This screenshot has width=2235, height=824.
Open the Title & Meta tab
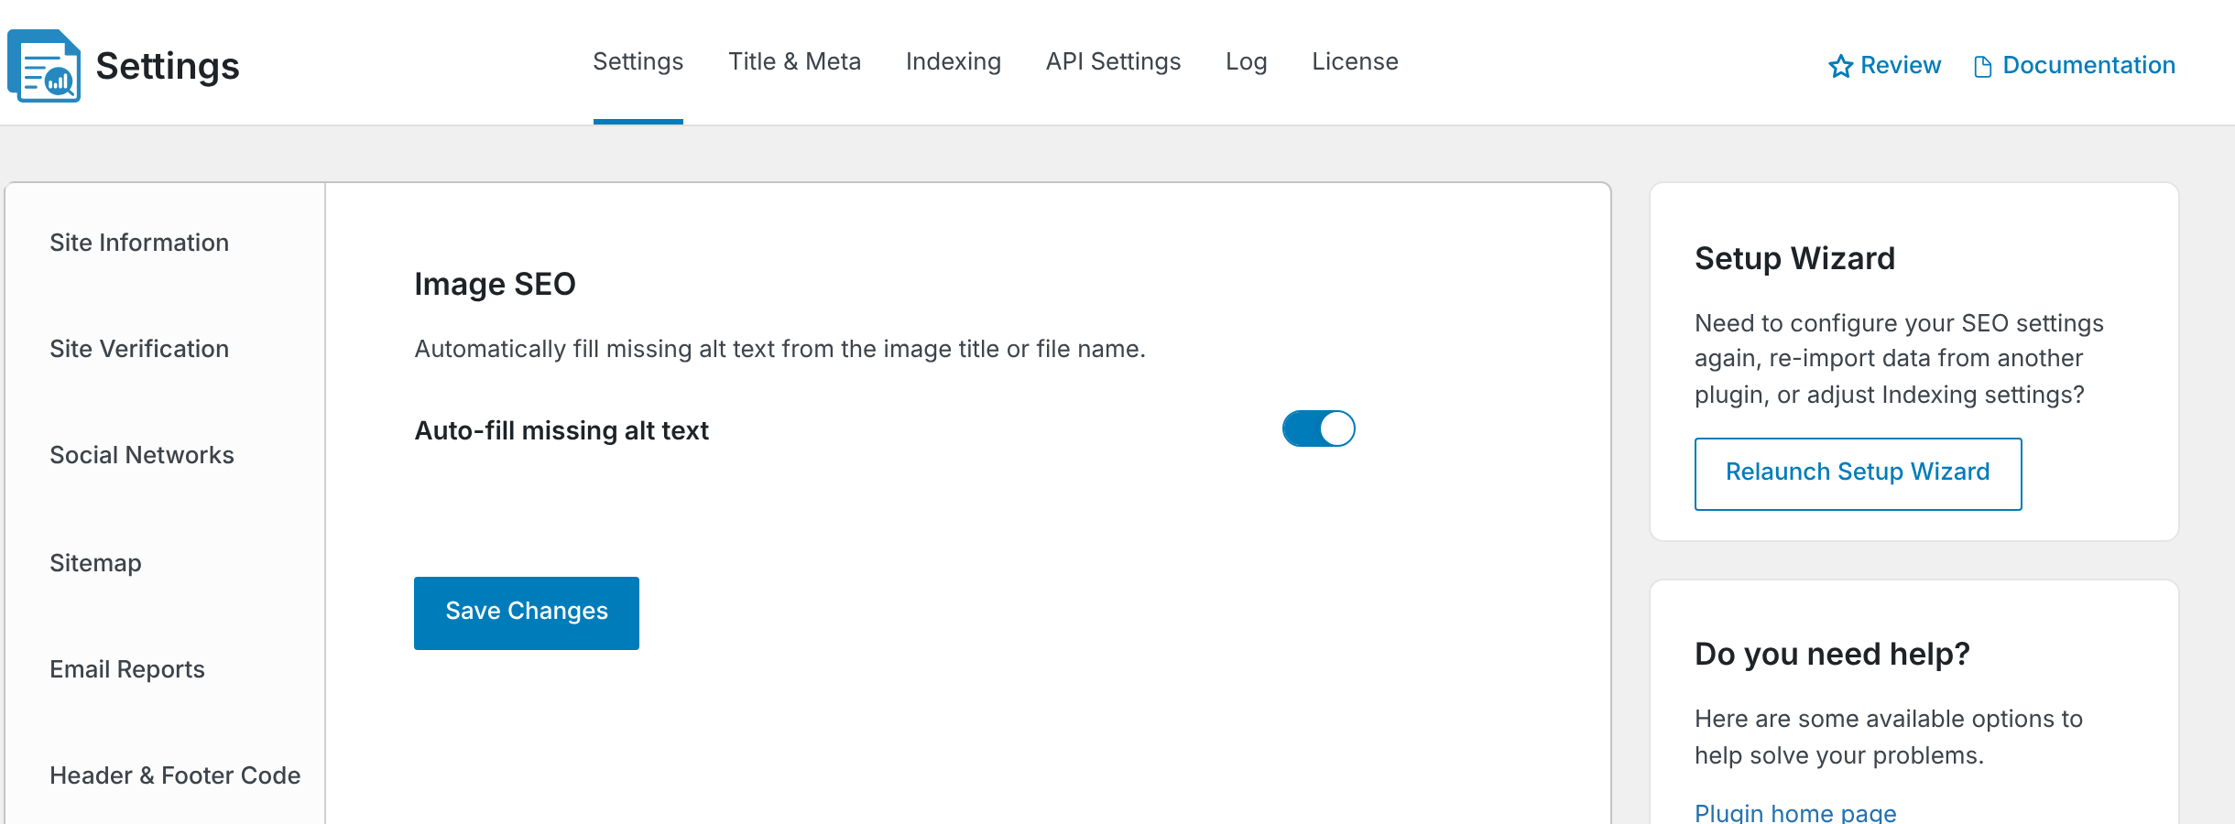(794, 61)
